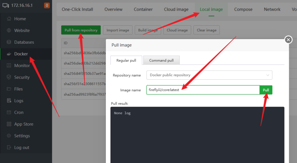Image resolution: width=297 pixels, height=163 pixels.
Task: Open the Website globe icon
Action: pos(9,30)
